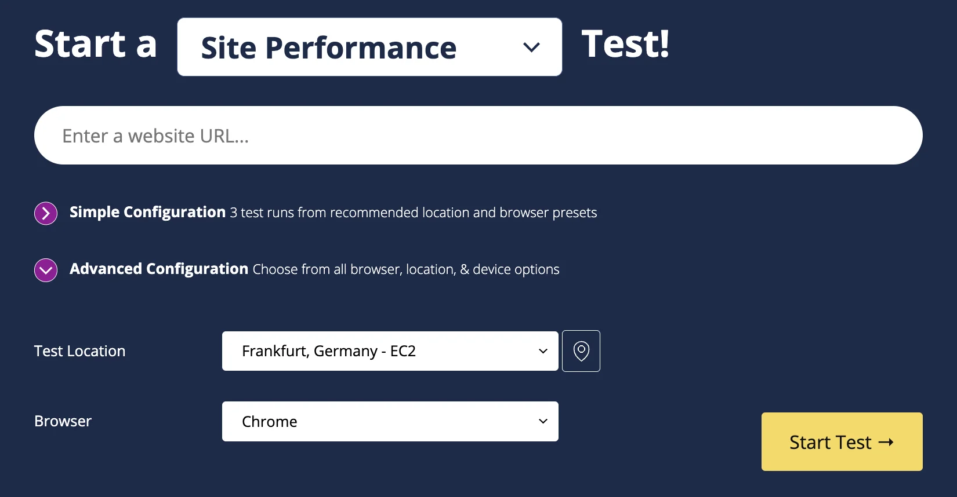Click the 'Test!' heading text
Image resolution: width=957 pixels, height=497 pixels.
point(625,44)
